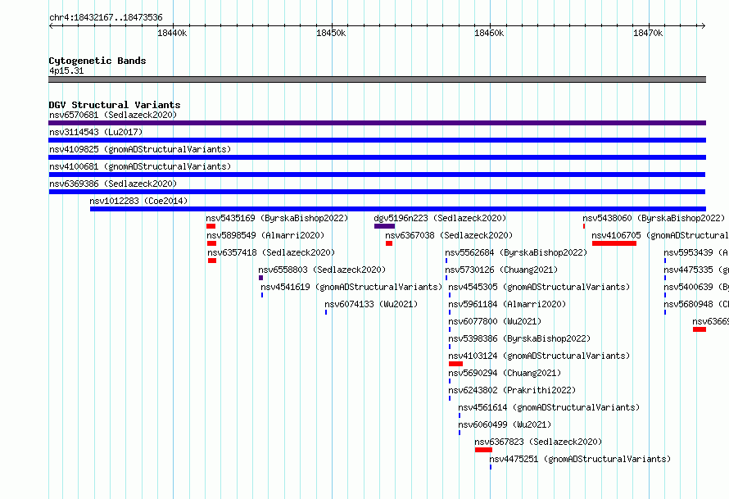Click nsv5730126 (Chuang2021) label
729x499 pixels.
pyautogui.click(x=501, y=270)
